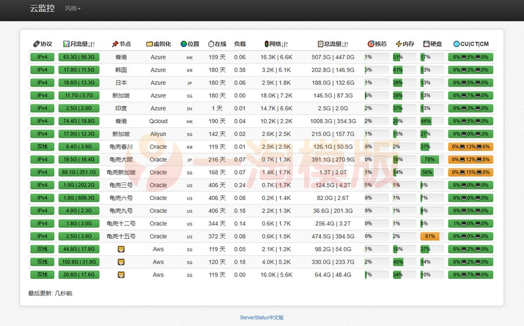Select the 龟壳六号 node name

pyautogui.click(x=121, y=198)
